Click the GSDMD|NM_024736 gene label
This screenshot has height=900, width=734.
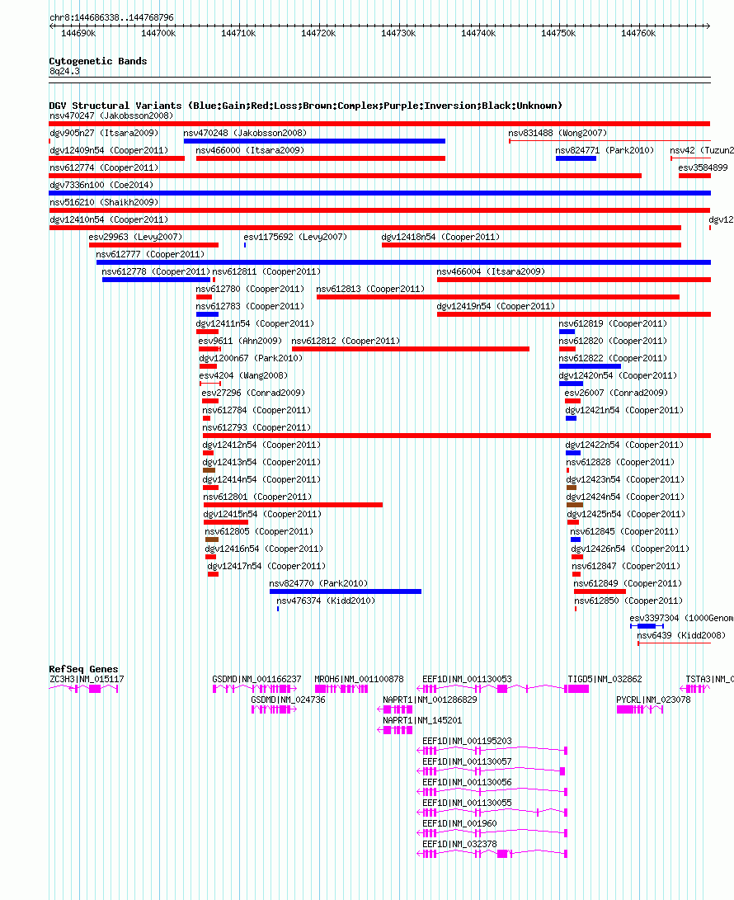pyautogui.click(x=288, y=700)
